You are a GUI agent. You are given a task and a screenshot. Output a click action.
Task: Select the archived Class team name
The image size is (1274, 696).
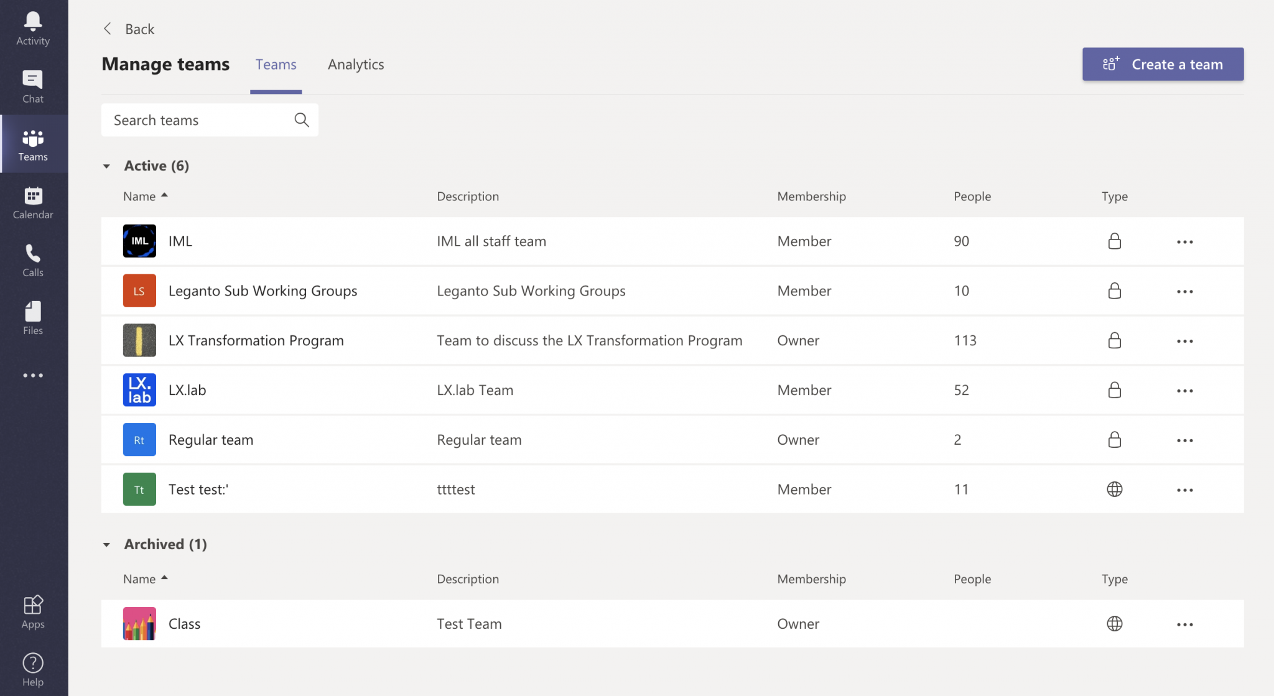click(184, 624)
